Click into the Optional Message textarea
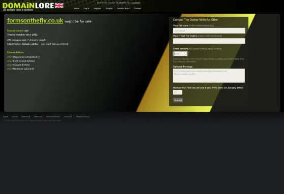 coord(209,76)
